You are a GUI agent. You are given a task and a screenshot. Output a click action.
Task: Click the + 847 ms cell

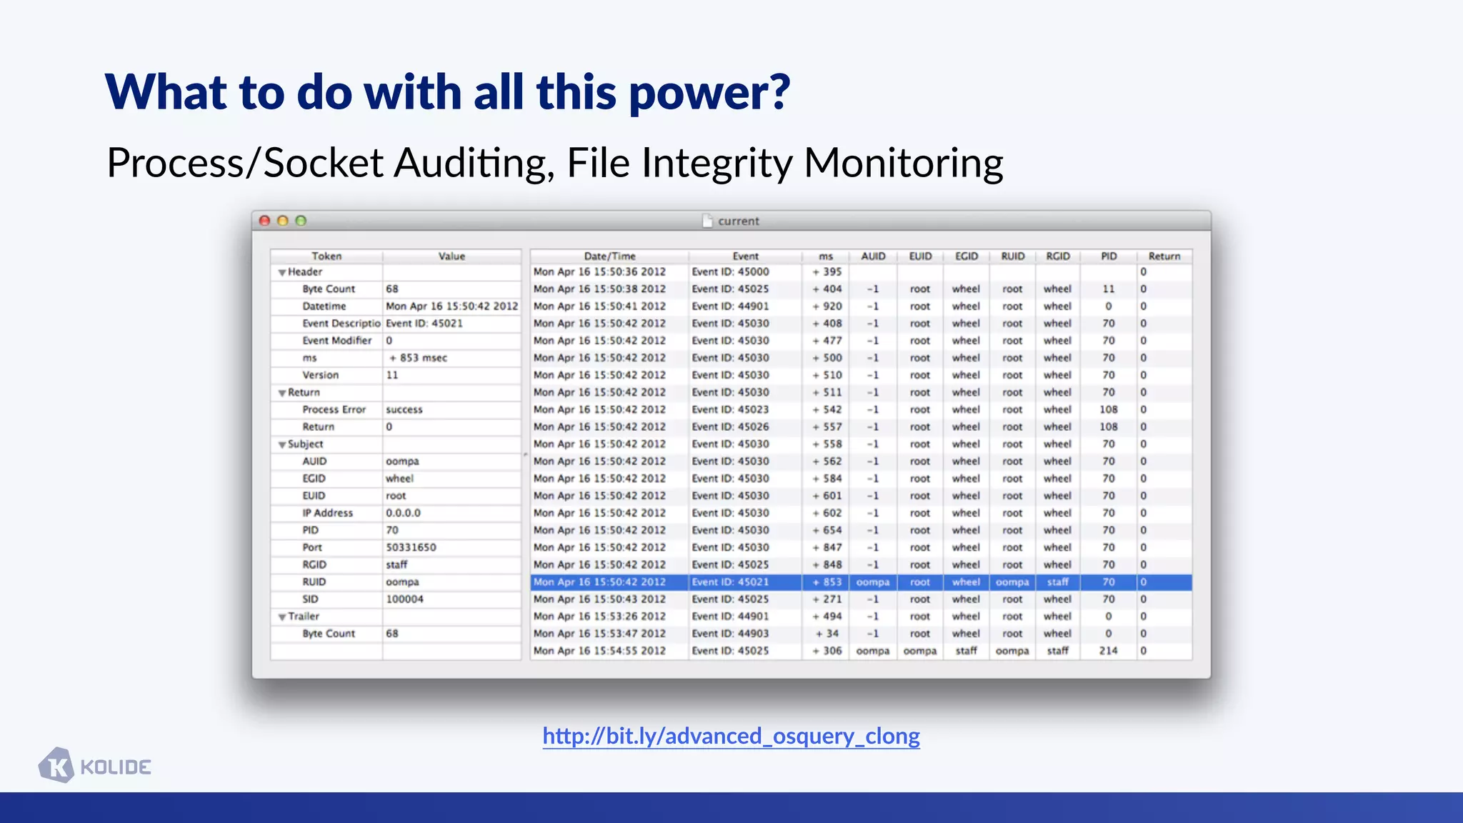pyautogui.click(x=827, y=548)
